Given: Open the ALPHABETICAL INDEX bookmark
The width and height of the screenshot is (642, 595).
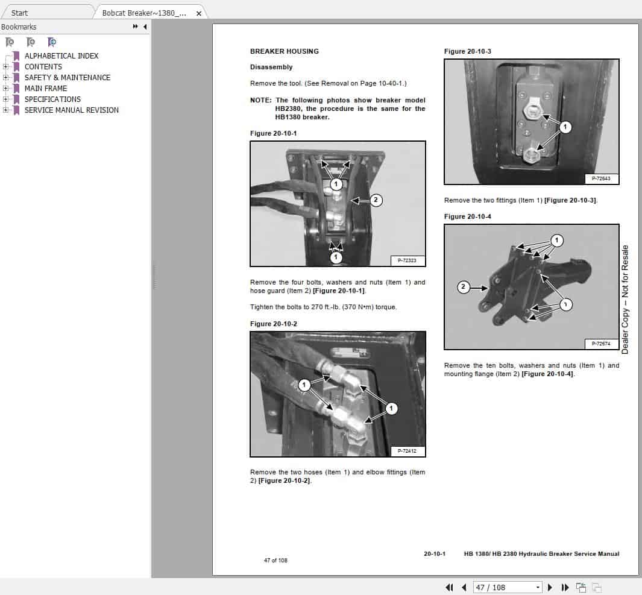Looking at the screenshot, I should pos(62,55).
